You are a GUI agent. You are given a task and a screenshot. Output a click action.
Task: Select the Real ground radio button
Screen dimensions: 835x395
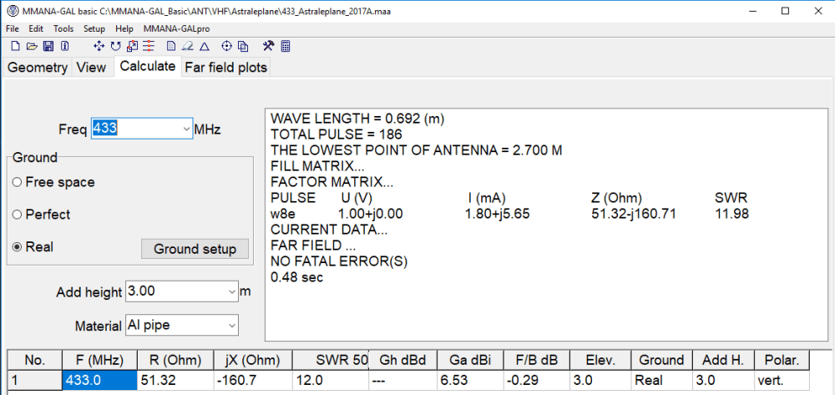point(18,248)
